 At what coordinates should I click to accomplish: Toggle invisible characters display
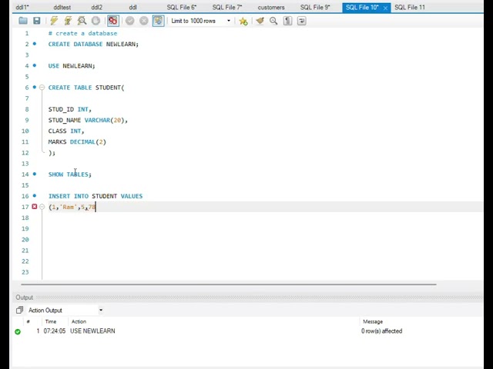[x=287, y=21]
